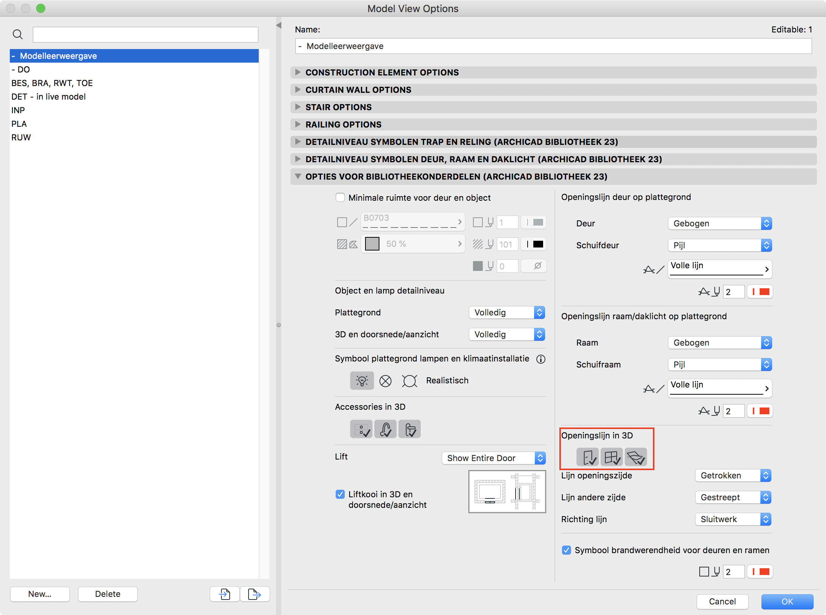Toggle door opening line in 3D icon
This screenshot has width=826, height=615.
click(588, 457)
